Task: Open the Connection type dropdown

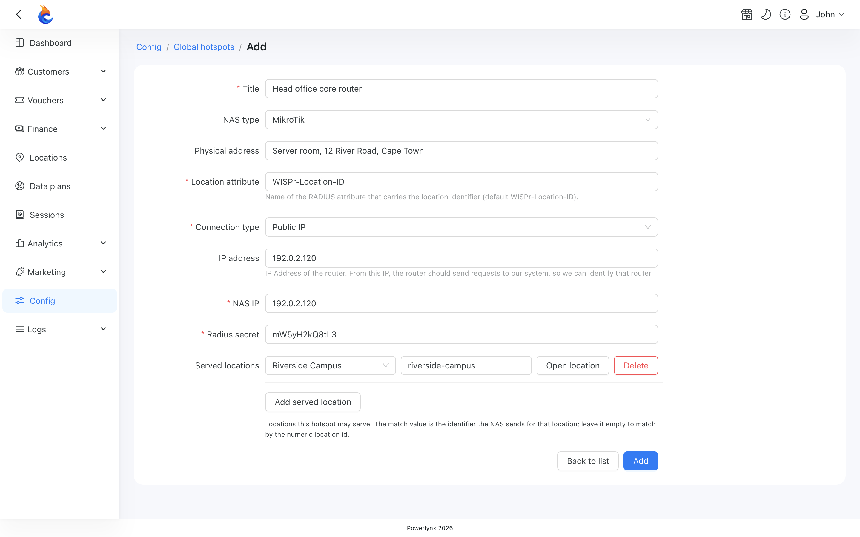Action: coord(461,227)
